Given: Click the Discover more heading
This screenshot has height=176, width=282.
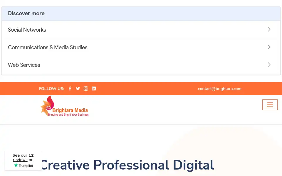Looking at the screenshot, I should pos(26,13).
